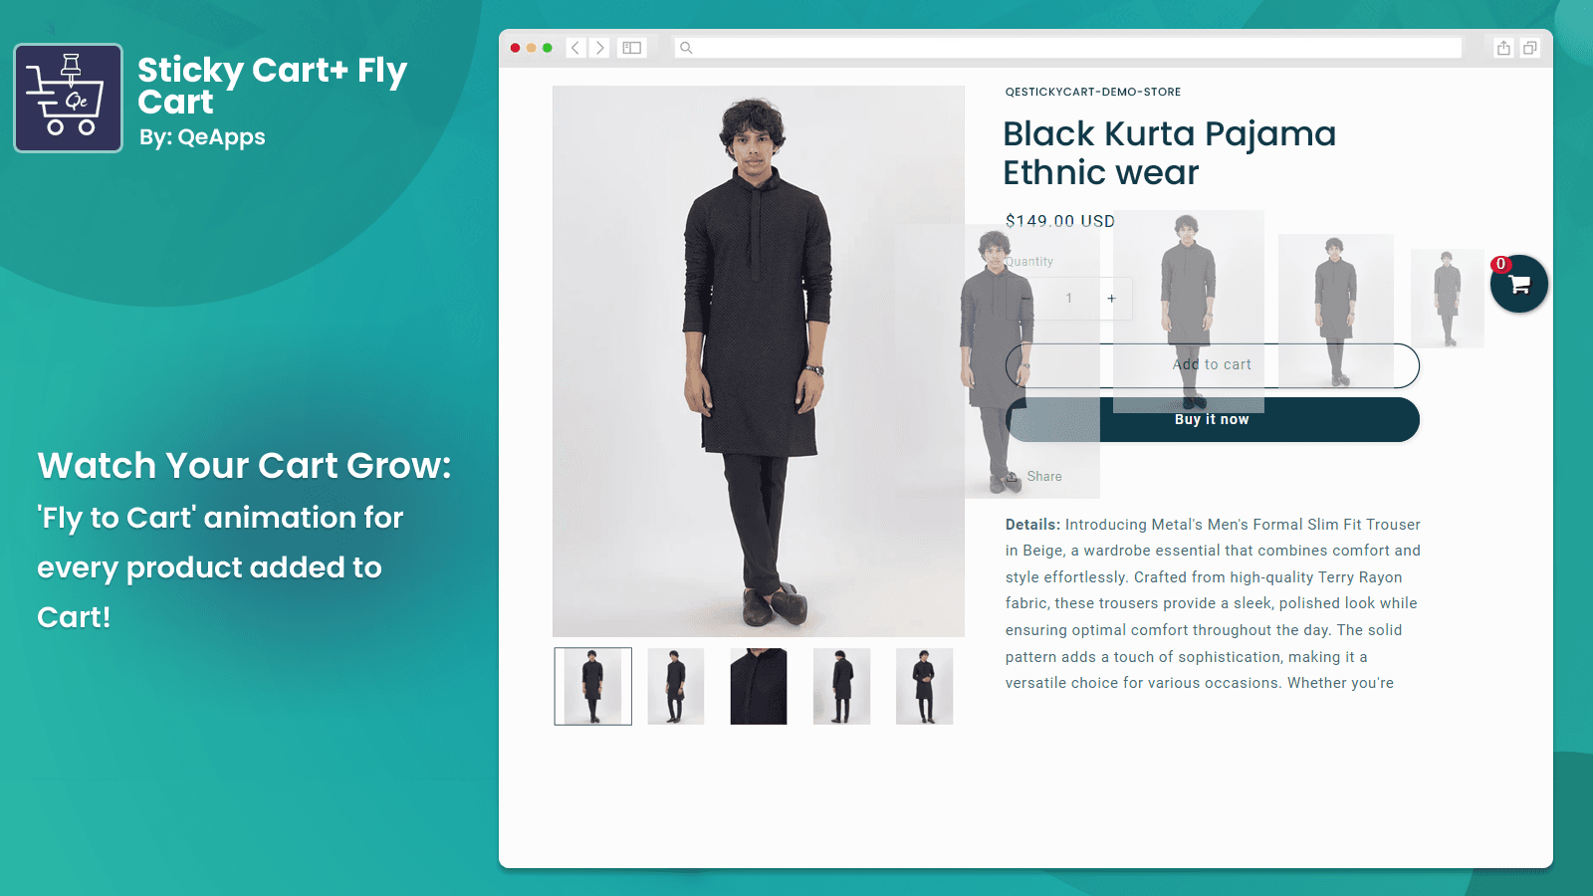Increase quantity with the plus button
Image resolution: width=1593 pixels, height=896 pixels.
[x=1111, y=298]
